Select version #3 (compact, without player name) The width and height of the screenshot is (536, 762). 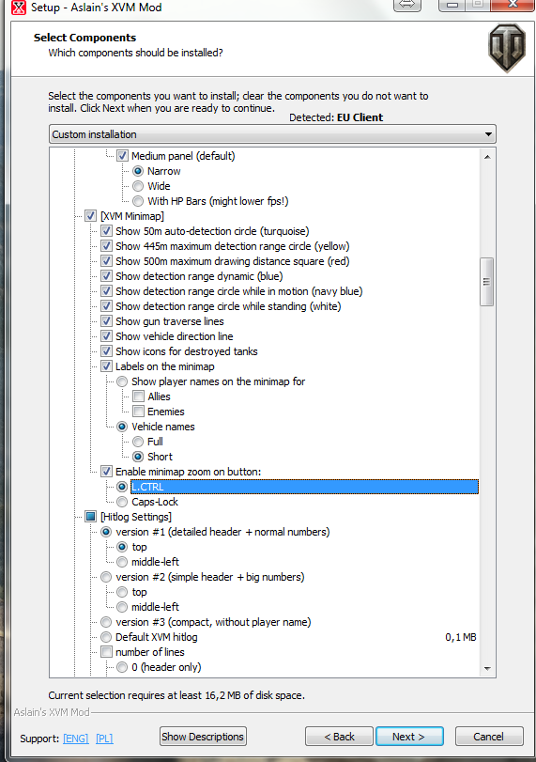[106, 622]
